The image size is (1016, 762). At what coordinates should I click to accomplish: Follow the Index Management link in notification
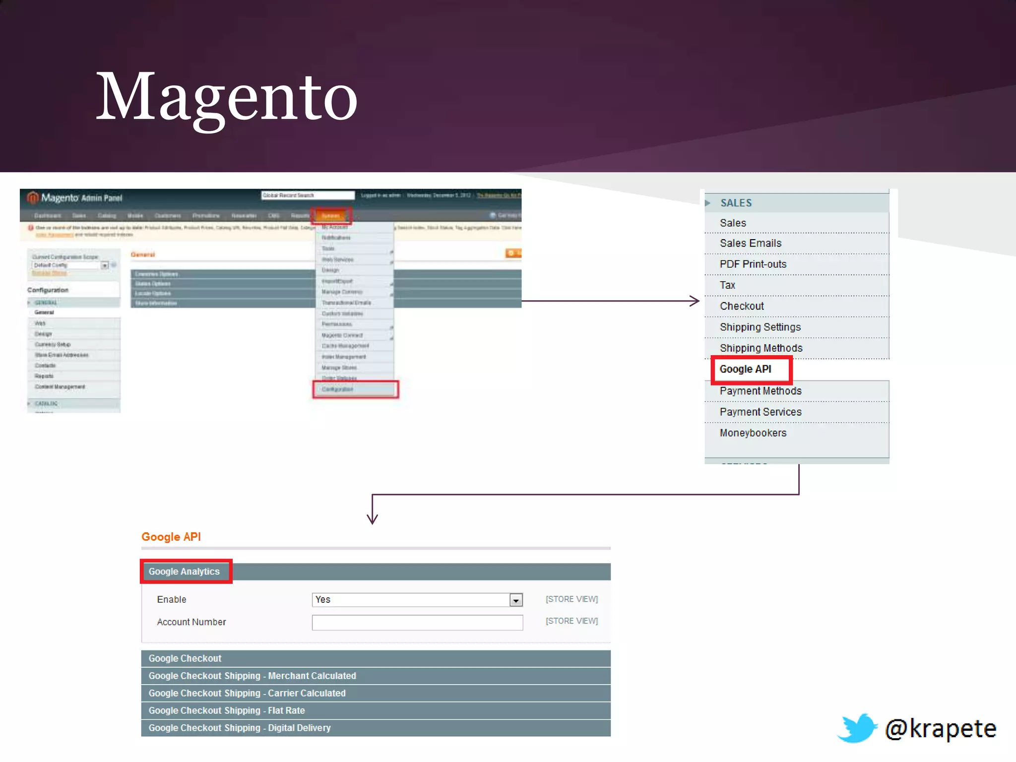pyautogui.click(x=55, y=235)
